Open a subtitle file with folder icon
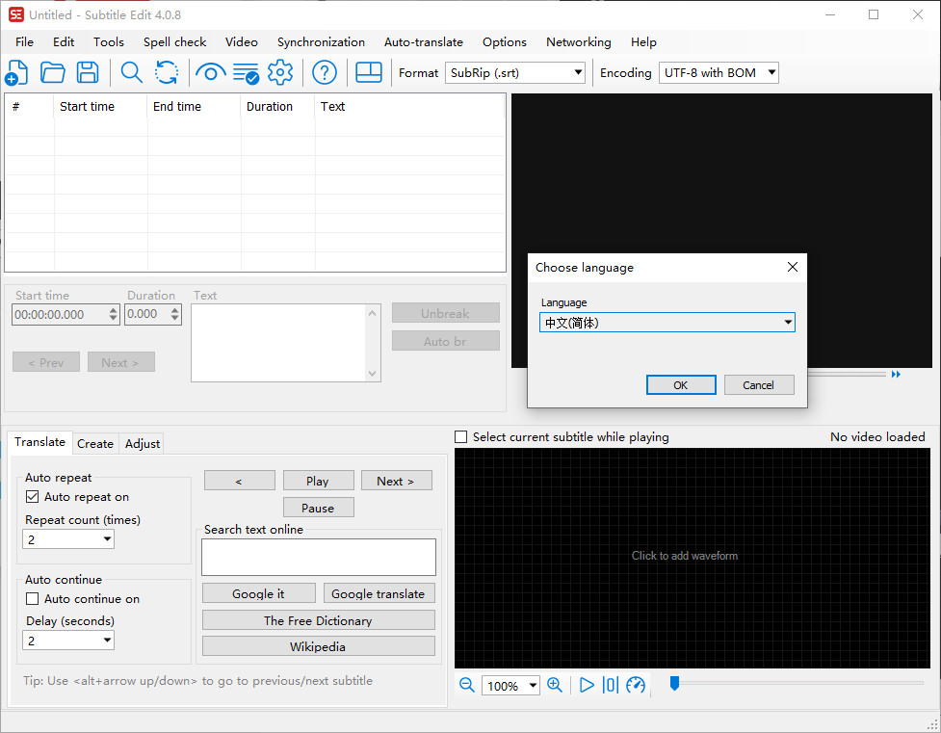 coord(52,72)
